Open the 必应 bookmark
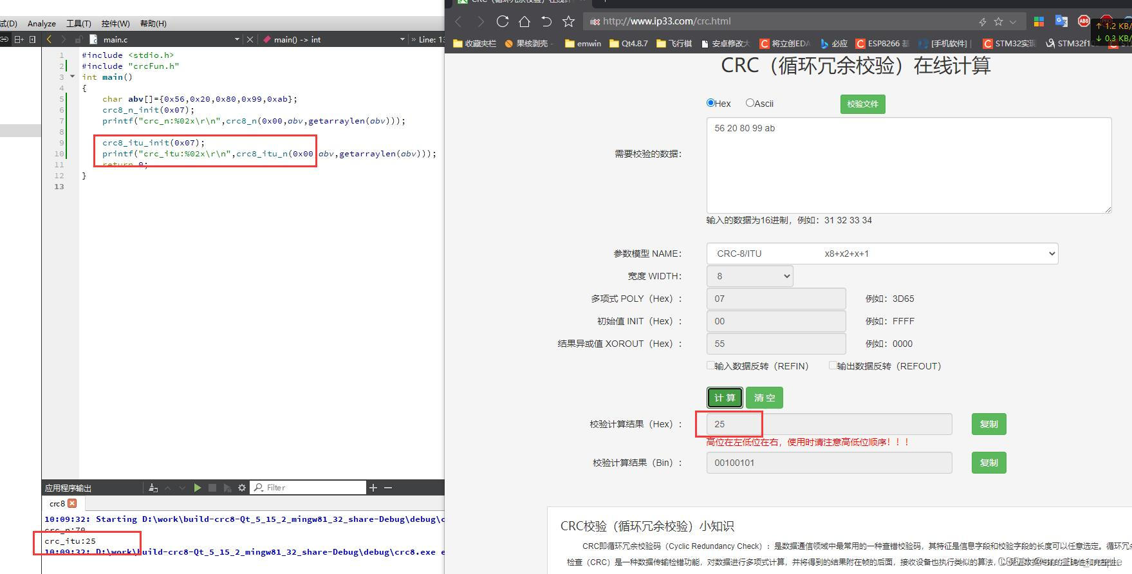The image size is (1132, 574). pos(834,44)
